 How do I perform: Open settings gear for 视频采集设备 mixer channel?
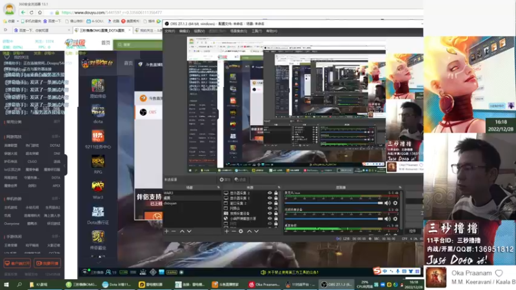[x=395, y=218]
